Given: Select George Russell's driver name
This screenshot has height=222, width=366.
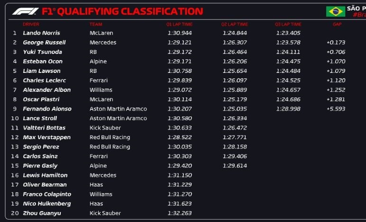Looking at the screenshot, I should pos(43,43).
